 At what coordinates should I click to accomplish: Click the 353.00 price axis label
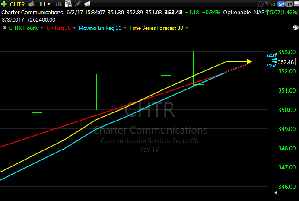coord(287,52)
